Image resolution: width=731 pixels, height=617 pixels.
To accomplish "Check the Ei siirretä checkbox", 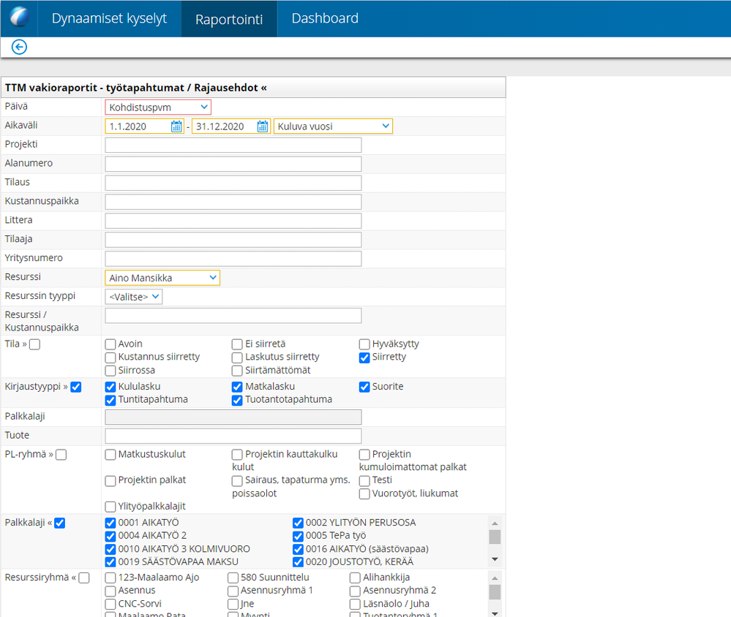I will pos(237,344).
